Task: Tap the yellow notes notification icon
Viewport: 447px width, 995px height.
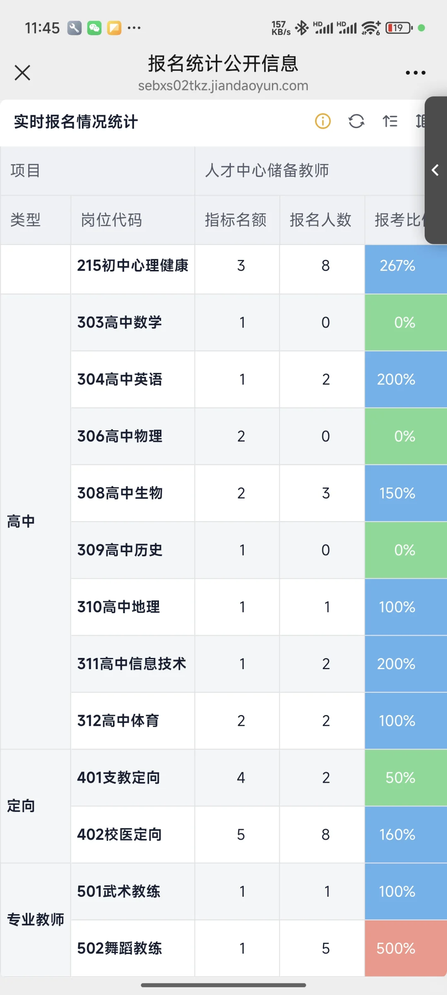Action: (x=114, y=28)
